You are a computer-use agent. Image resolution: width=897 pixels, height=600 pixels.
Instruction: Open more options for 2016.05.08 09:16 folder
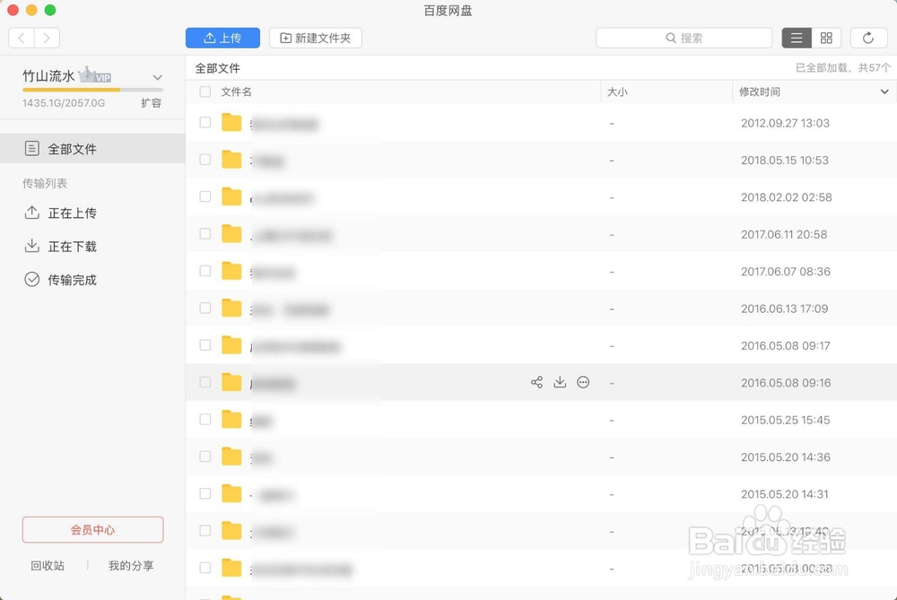(x=583, y=382)
